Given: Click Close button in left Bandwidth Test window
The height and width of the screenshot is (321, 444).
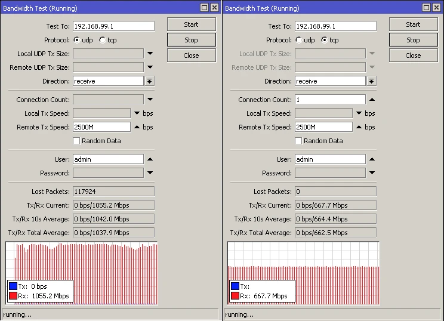Looking at the screenshot, I should 192,55.
